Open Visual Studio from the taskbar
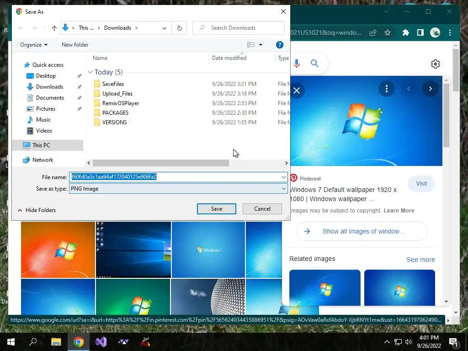This screenshot has height=351, width=468. pyautogui.click(x=101, y=342)
